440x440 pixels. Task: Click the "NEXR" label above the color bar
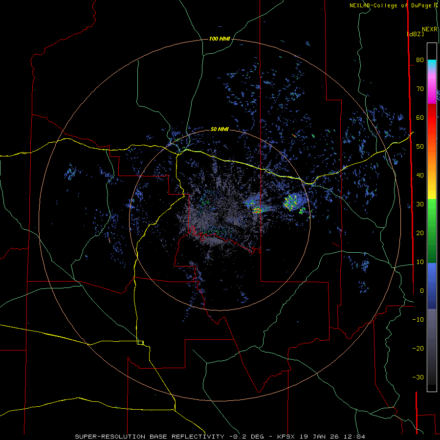coord(429,29)
